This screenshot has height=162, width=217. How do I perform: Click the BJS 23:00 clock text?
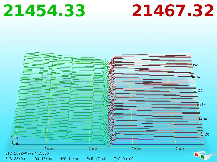pyautogui.click(x=15, y=159)
